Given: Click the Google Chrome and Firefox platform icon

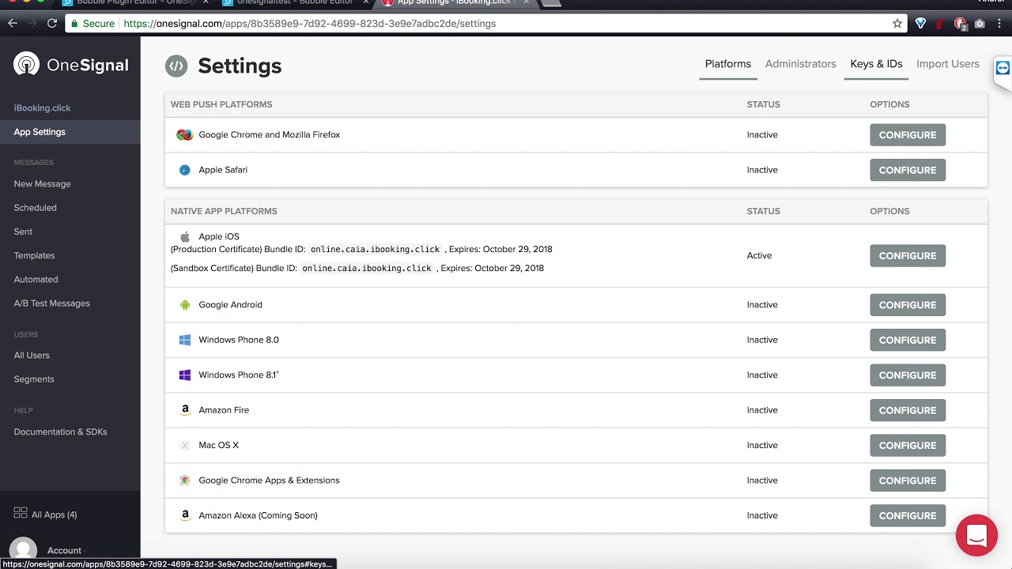Looking at the screenshot, I should click(x=184, y=135).
